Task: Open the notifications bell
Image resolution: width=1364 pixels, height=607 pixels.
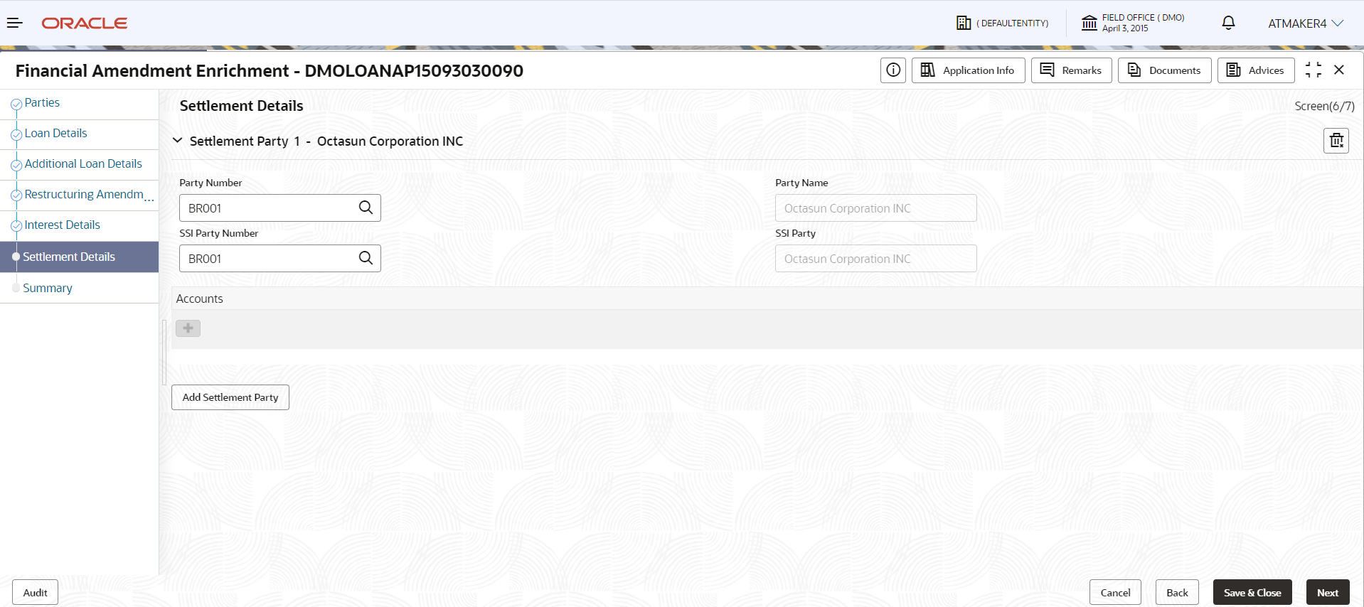Action: click(x=1228, y=23)
